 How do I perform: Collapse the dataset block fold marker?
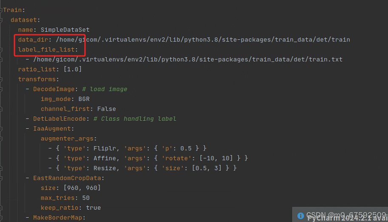(1, 20)
